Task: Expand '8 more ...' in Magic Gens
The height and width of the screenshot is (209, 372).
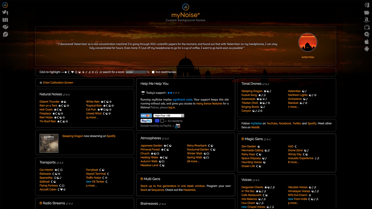Action: click(293, 162)
